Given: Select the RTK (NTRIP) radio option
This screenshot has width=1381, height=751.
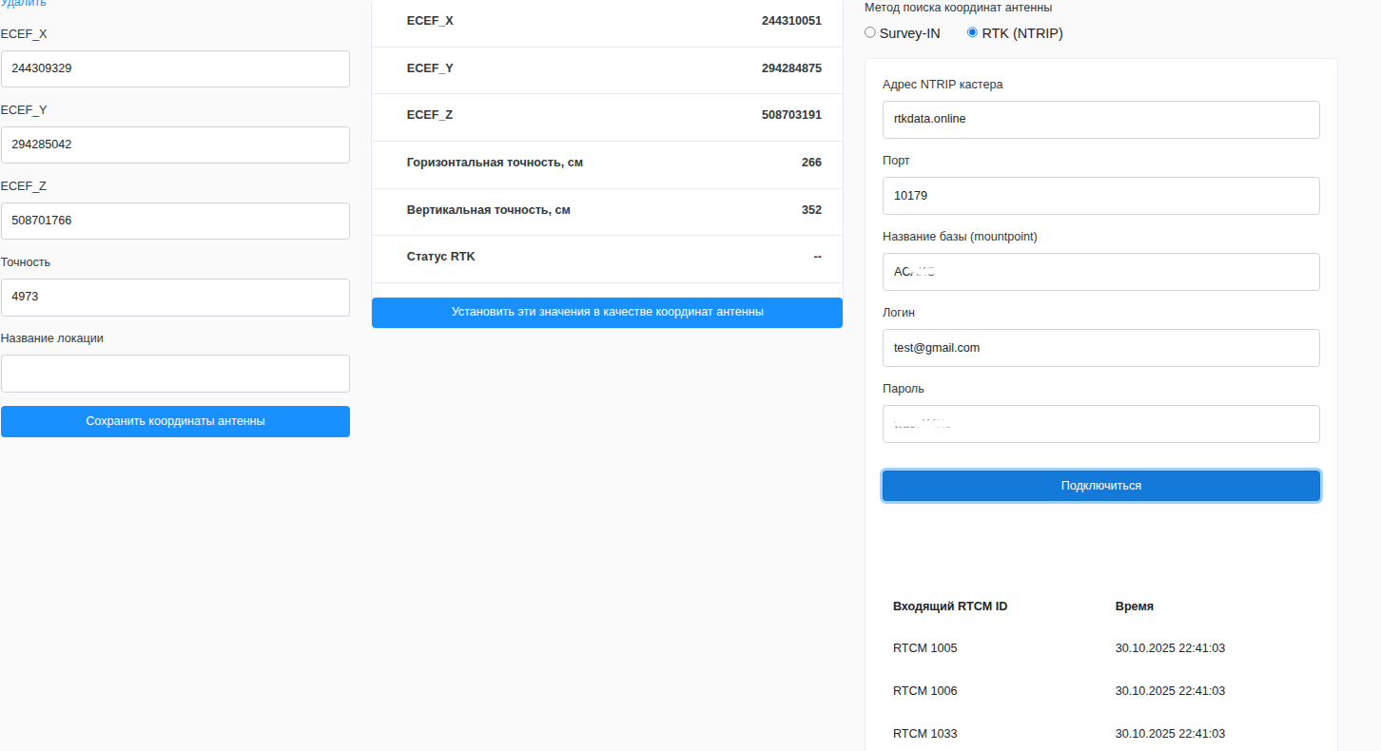Looking at the screenshot, I should [x=972, y=32].
